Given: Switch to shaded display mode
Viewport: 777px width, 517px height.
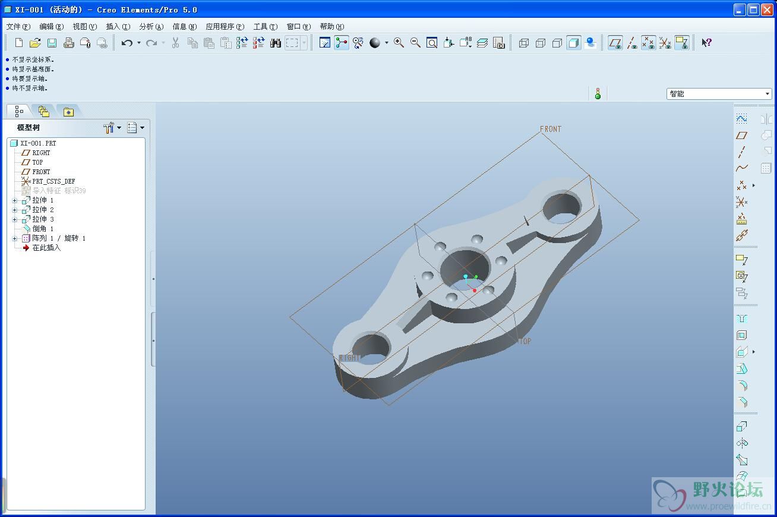Looking at the screenshot, I should pyautogui.click(x=574, y=43).
